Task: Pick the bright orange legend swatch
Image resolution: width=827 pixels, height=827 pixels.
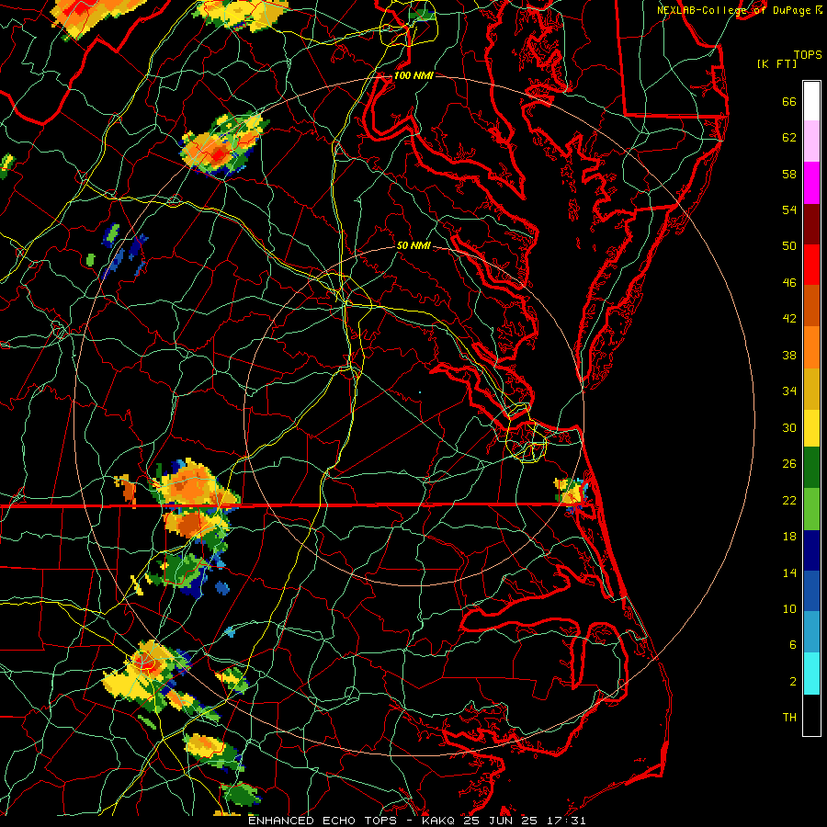Action: point(811,347)
